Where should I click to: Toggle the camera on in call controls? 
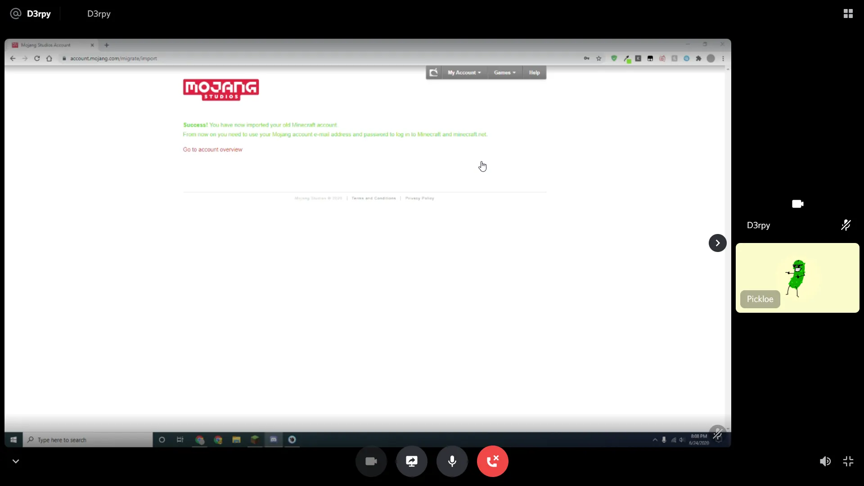371,461
